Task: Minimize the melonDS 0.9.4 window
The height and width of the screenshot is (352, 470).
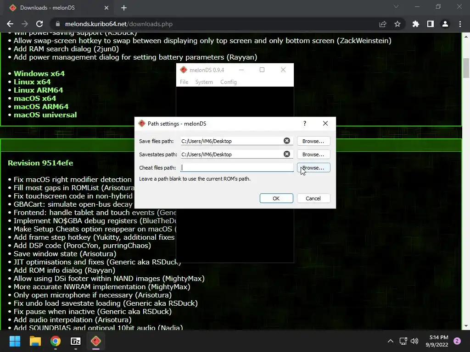Action: [x=241, y=70]
